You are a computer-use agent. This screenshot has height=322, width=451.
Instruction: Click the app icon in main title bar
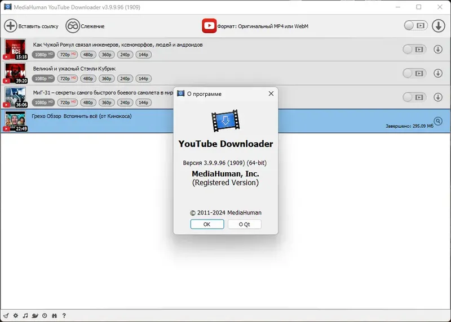click(x=8, y=7)
